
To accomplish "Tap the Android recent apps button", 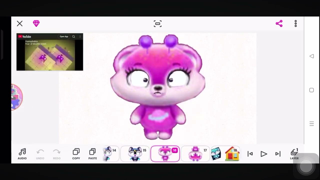I will tap(311, 123).
